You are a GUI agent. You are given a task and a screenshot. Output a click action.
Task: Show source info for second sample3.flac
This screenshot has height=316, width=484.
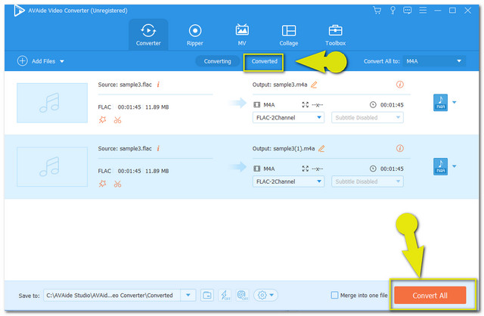(x=158, y=148)
